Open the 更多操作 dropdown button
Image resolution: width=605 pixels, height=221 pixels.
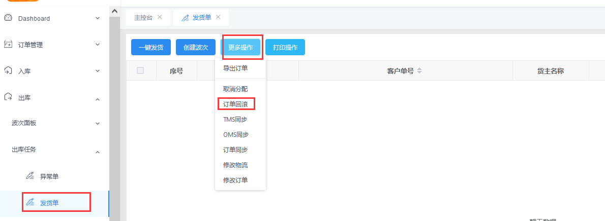pos(240,47)
